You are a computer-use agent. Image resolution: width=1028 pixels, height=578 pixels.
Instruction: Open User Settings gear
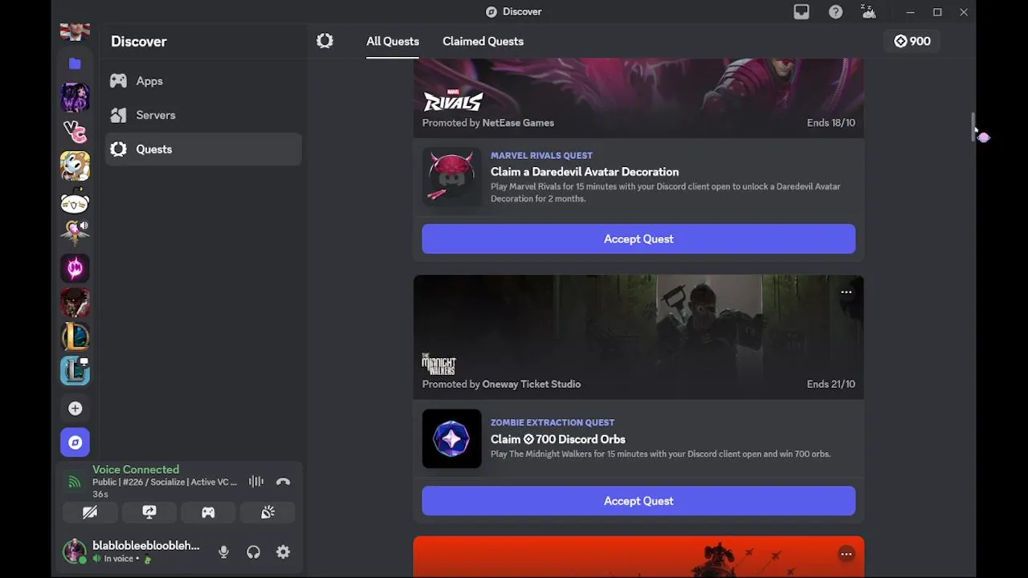pyautogui.click(x=283, y=552)
